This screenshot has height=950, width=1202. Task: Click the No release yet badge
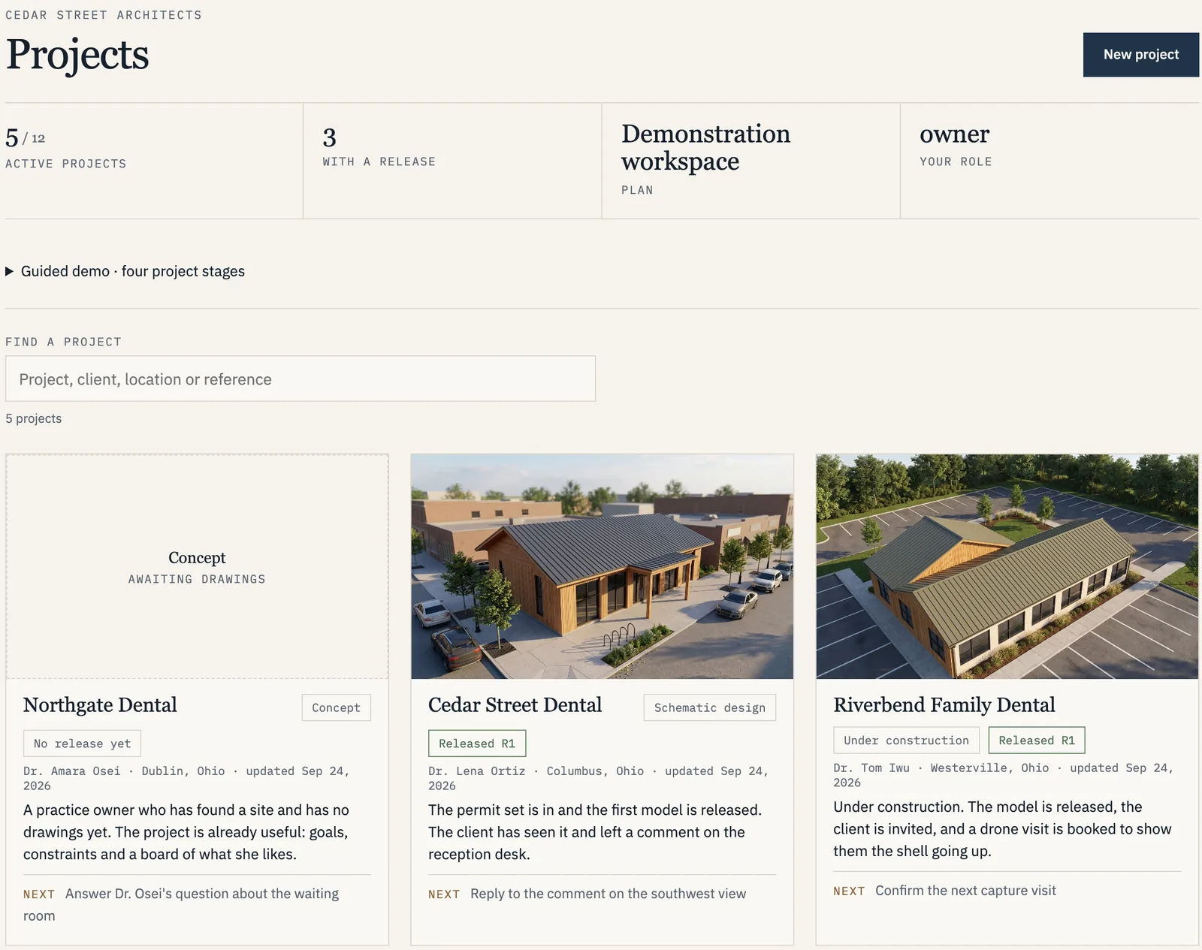(82, 743)
